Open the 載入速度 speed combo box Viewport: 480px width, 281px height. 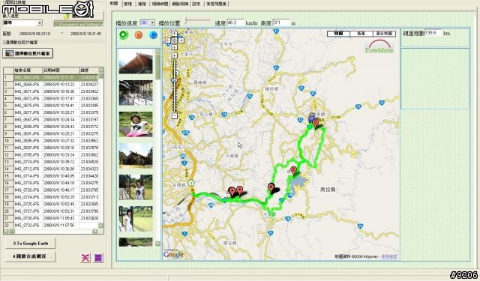22,23
